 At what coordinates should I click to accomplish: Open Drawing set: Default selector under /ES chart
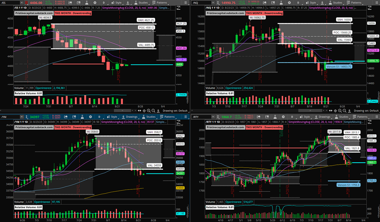[x=175, y=111]
